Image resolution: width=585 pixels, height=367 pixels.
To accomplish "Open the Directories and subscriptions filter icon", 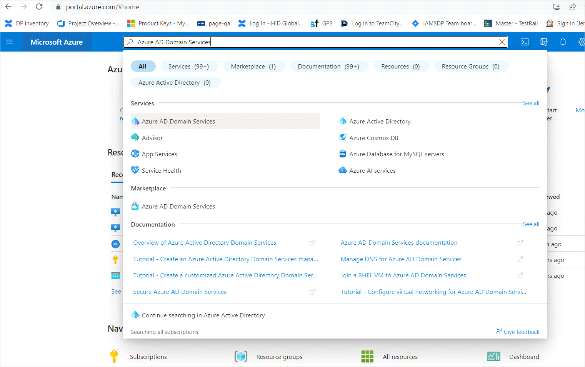I will 543,42.
